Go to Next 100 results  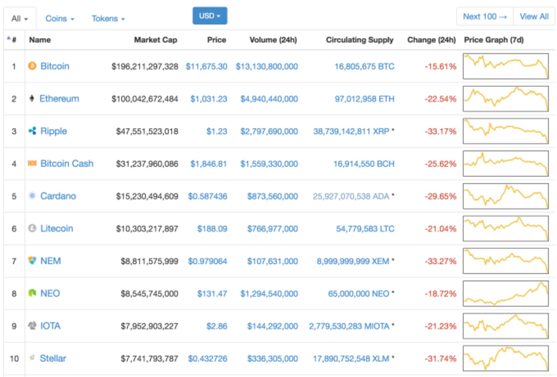tap(485, 17)
